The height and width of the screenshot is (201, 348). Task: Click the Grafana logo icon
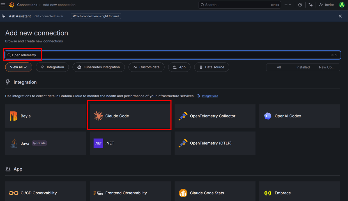[x=11, y=5]
